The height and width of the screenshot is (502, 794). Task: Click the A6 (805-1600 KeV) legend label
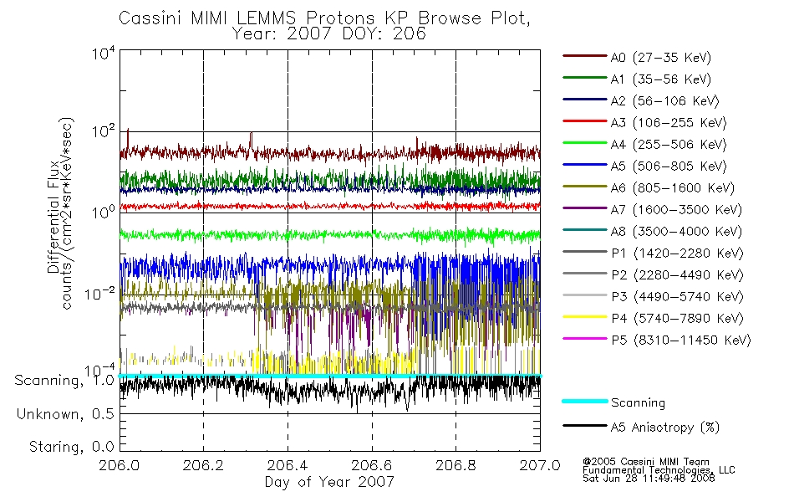(x=673, y=188)
